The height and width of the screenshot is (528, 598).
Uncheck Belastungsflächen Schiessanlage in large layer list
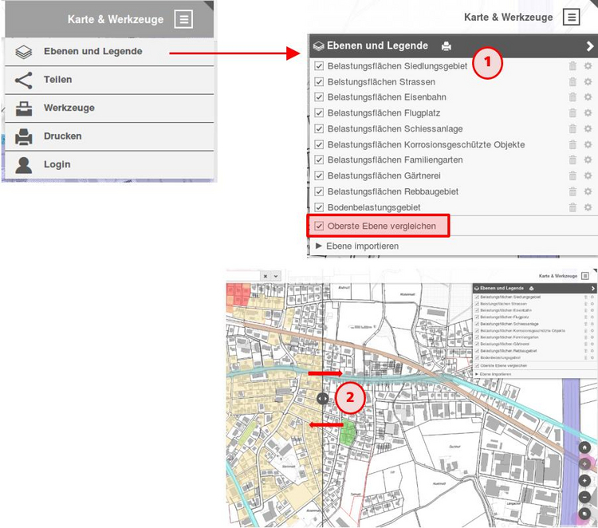tap(319, 128)
